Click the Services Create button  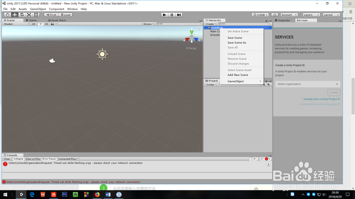(x=334, y=92)
